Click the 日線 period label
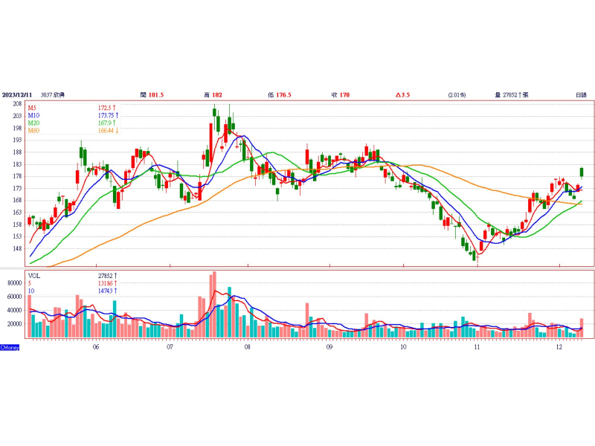Viewport: 595px width, 446px height. (580, 95)
